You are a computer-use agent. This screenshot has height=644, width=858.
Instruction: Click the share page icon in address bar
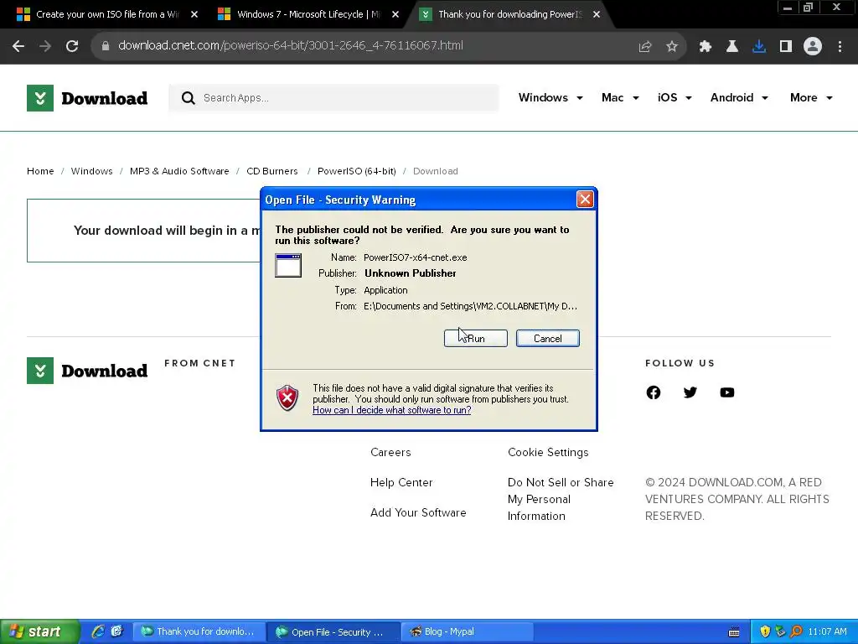click(x=645, y=47)
